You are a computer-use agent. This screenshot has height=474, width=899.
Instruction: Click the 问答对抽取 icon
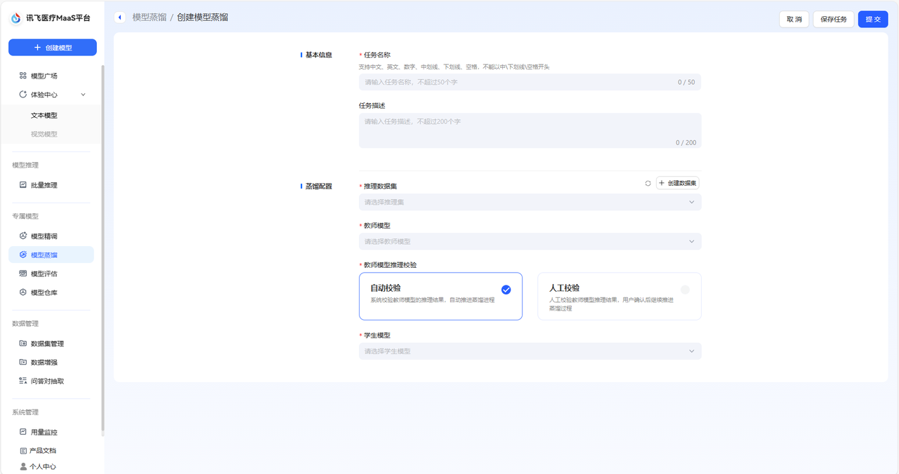point(23,381)
